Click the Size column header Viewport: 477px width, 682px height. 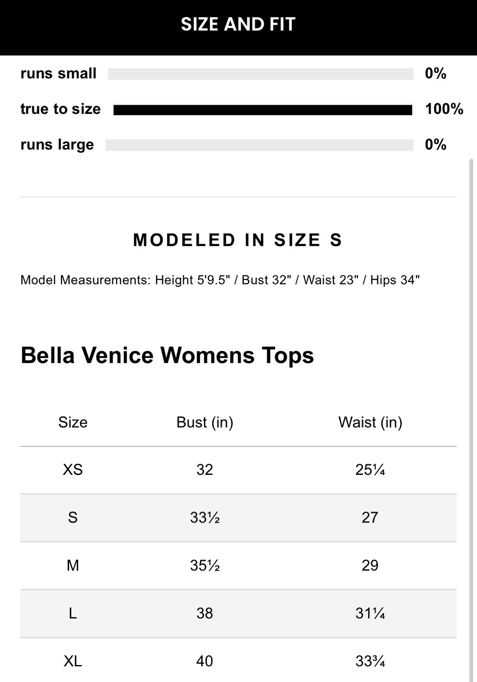tap(73, 422)
